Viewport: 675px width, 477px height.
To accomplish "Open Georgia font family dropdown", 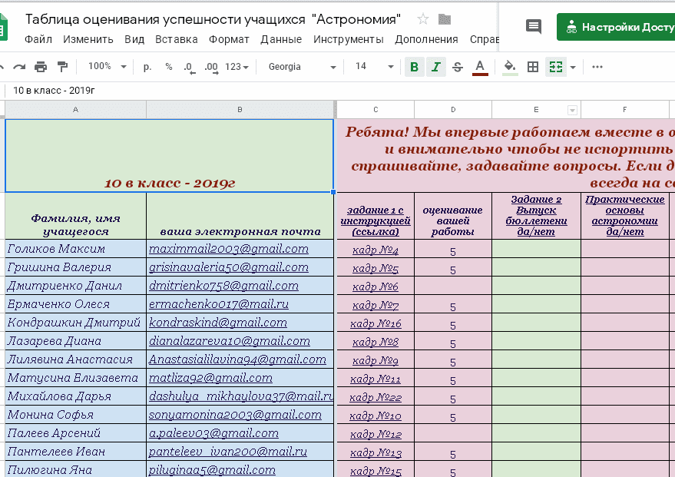I will (x=303, y=67).
